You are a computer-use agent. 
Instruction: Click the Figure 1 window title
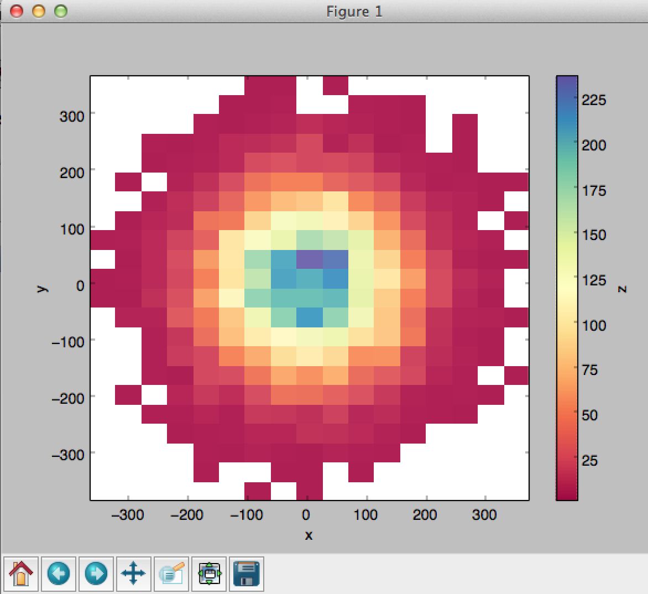coord(354,11)
